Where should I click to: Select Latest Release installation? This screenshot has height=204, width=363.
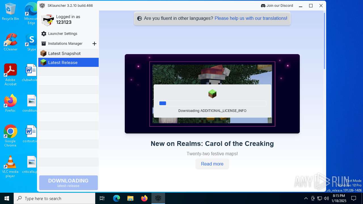click(x=68, y=62)
